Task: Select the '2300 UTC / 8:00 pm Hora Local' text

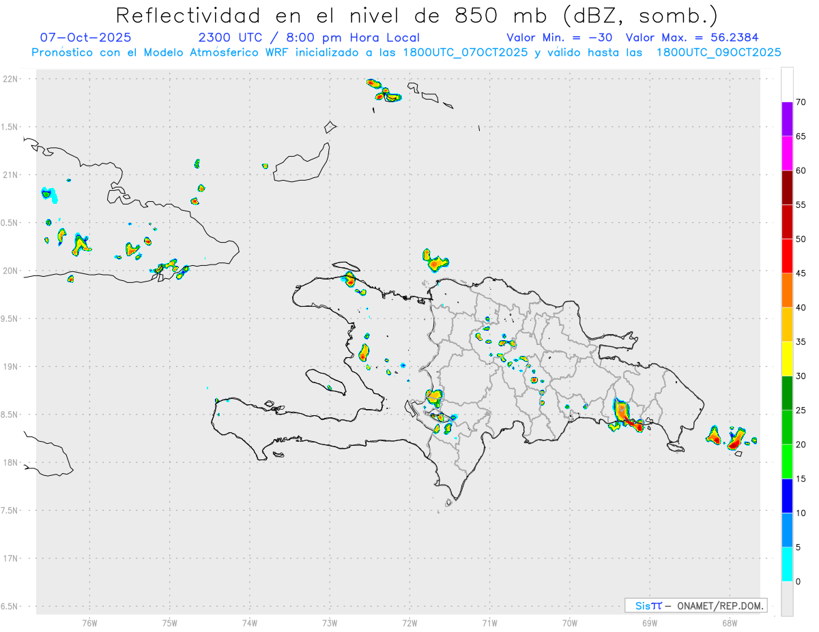Action: coord(308,37)
